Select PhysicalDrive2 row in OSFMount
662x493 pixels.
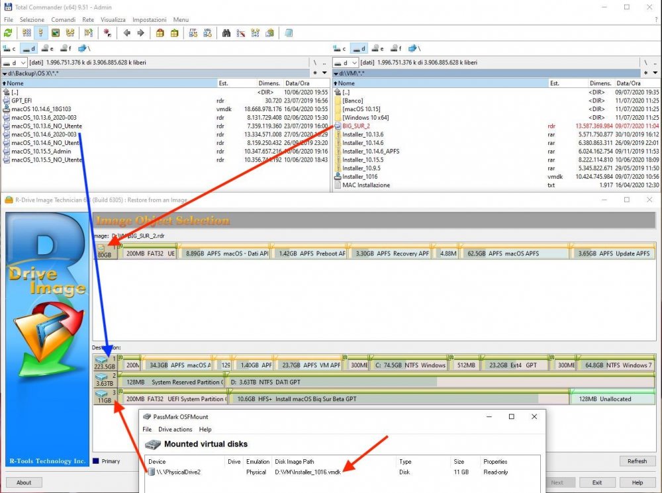342,472
